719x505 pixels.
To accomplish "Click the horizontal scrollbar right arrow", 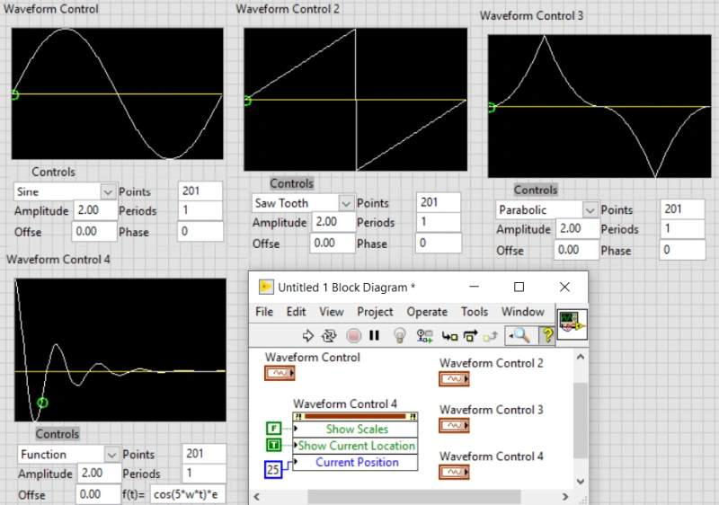I will (565, 497).
